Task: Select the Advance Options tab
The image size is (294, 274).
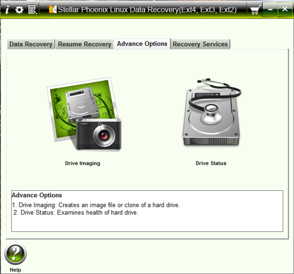Action: click(x=142, y=44)
